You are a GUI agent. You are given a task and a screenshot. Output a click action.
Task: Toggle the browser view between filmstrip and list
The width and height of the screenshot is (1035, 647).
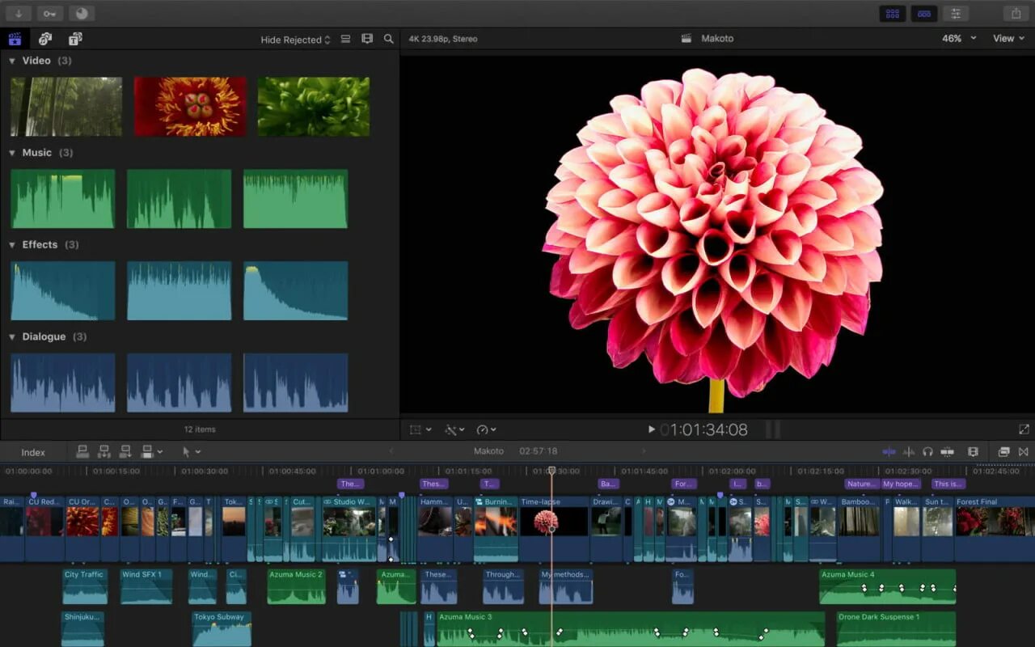[346, 38]
